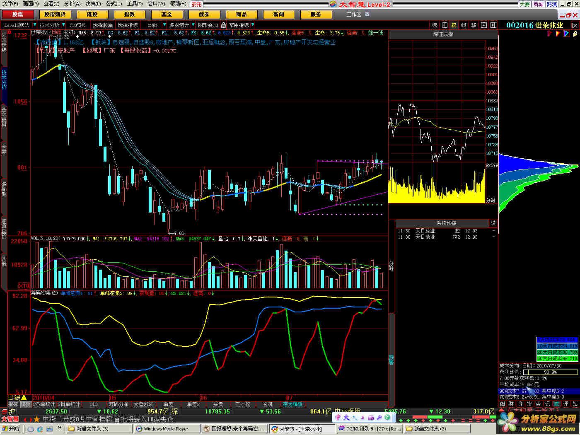Toggle the lock icon beside 图形叠加
The image size is (580, 435).
coord(223,25)
